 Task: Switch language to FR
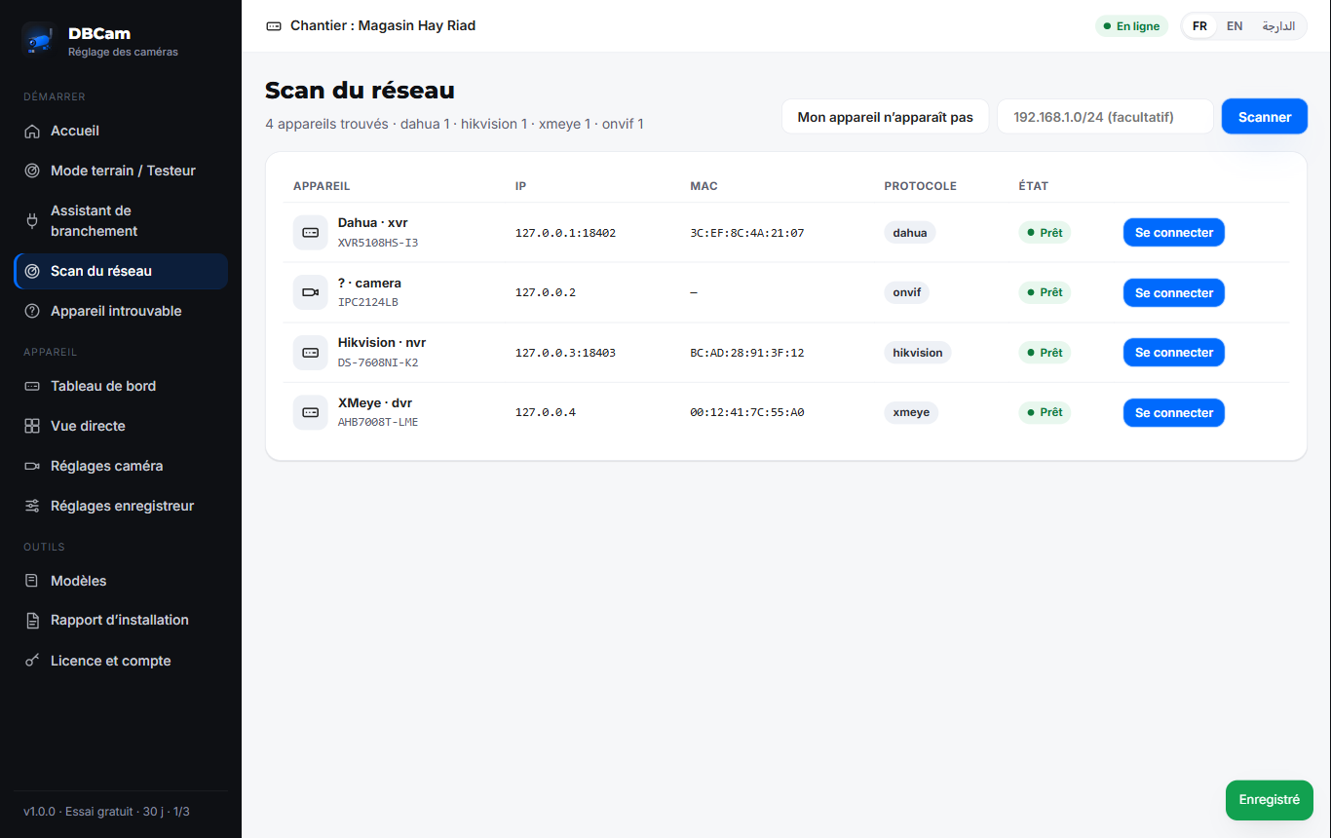click(x=1199, y=26)
